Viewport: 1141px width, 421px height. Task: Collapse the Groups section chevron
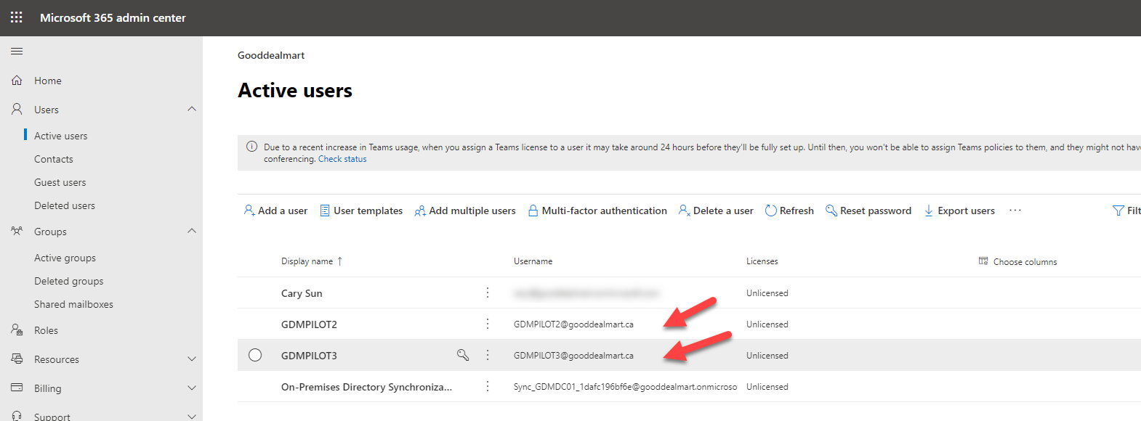(192, 232)
